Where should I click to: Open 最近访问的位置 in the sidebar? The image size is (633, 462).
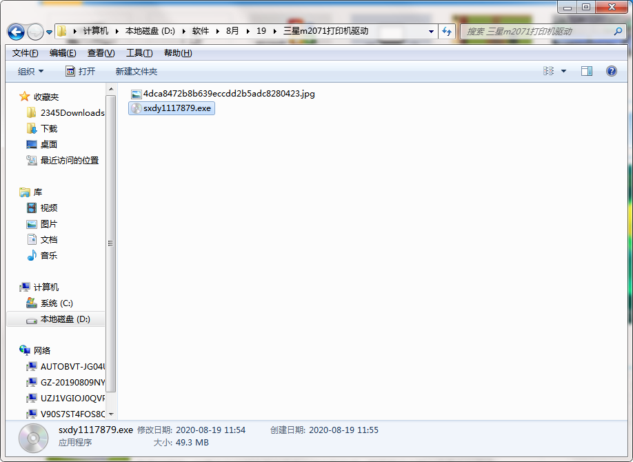(63, 161)
